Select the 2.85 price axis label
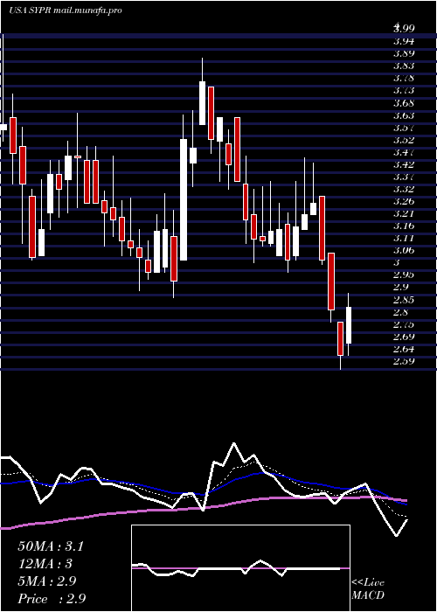The height and width of the screenshot is (612, 437). (404, 300)
